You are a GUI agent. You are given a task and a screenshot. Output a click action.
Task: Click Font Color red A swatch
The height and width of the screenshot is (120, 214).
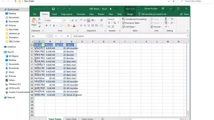(74, 26)
